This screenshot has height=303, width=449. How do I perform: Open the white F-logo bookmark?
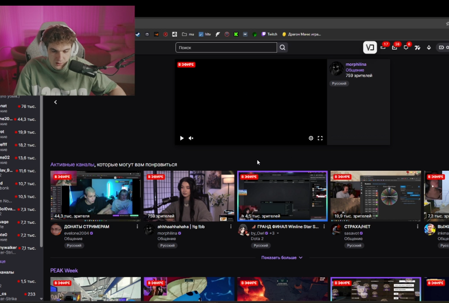(217, 34)
